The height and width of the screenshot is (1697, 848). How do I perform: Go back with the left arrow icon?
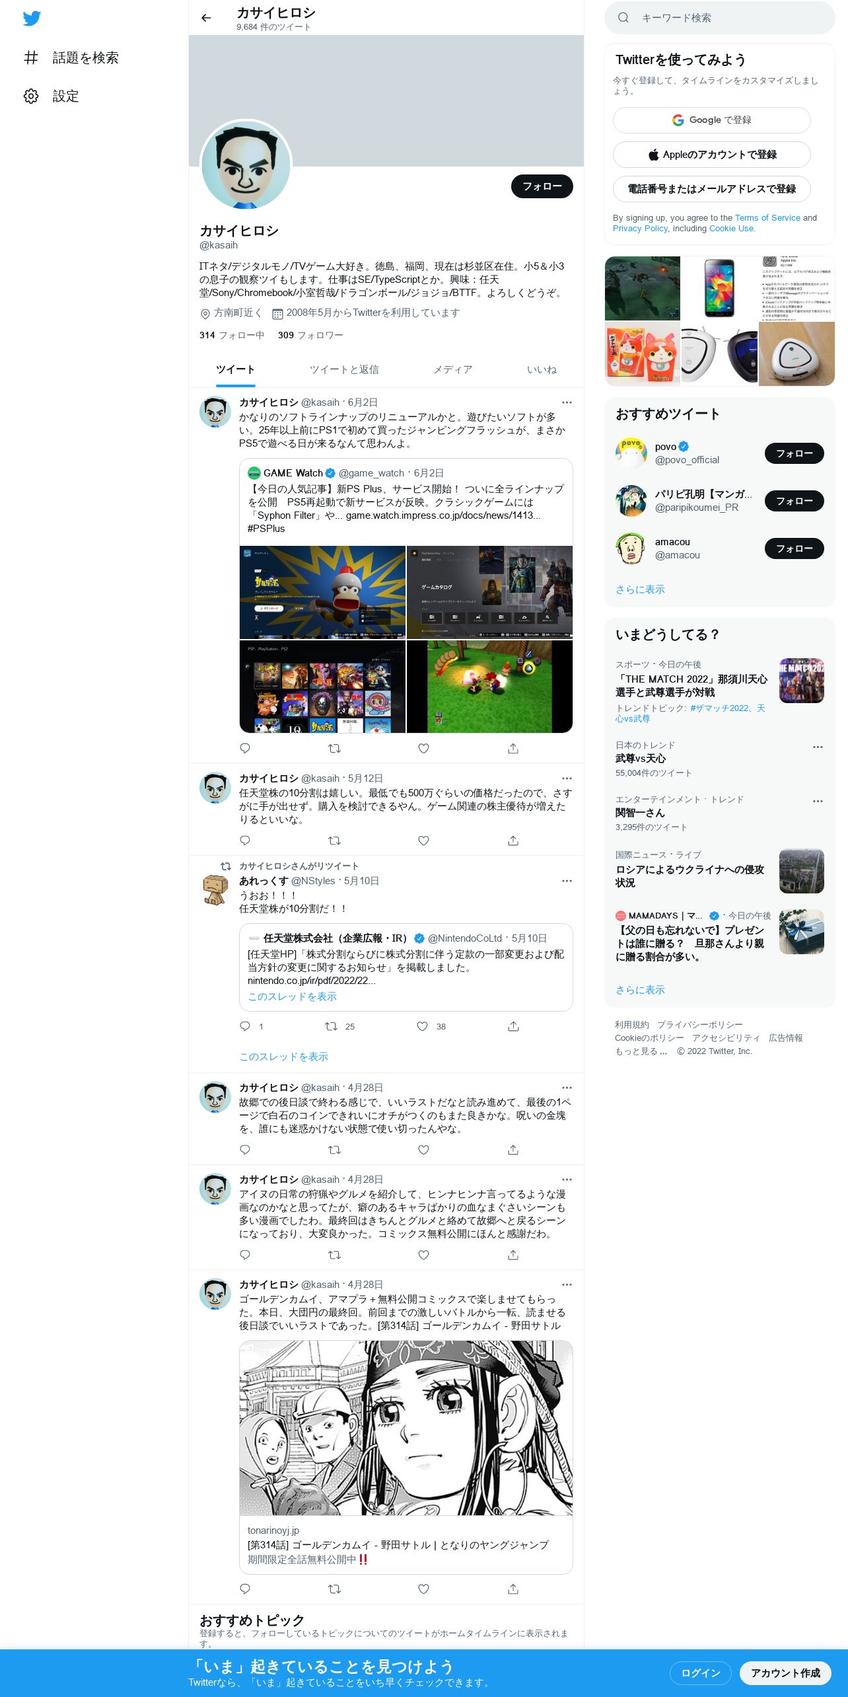(206, 18)
